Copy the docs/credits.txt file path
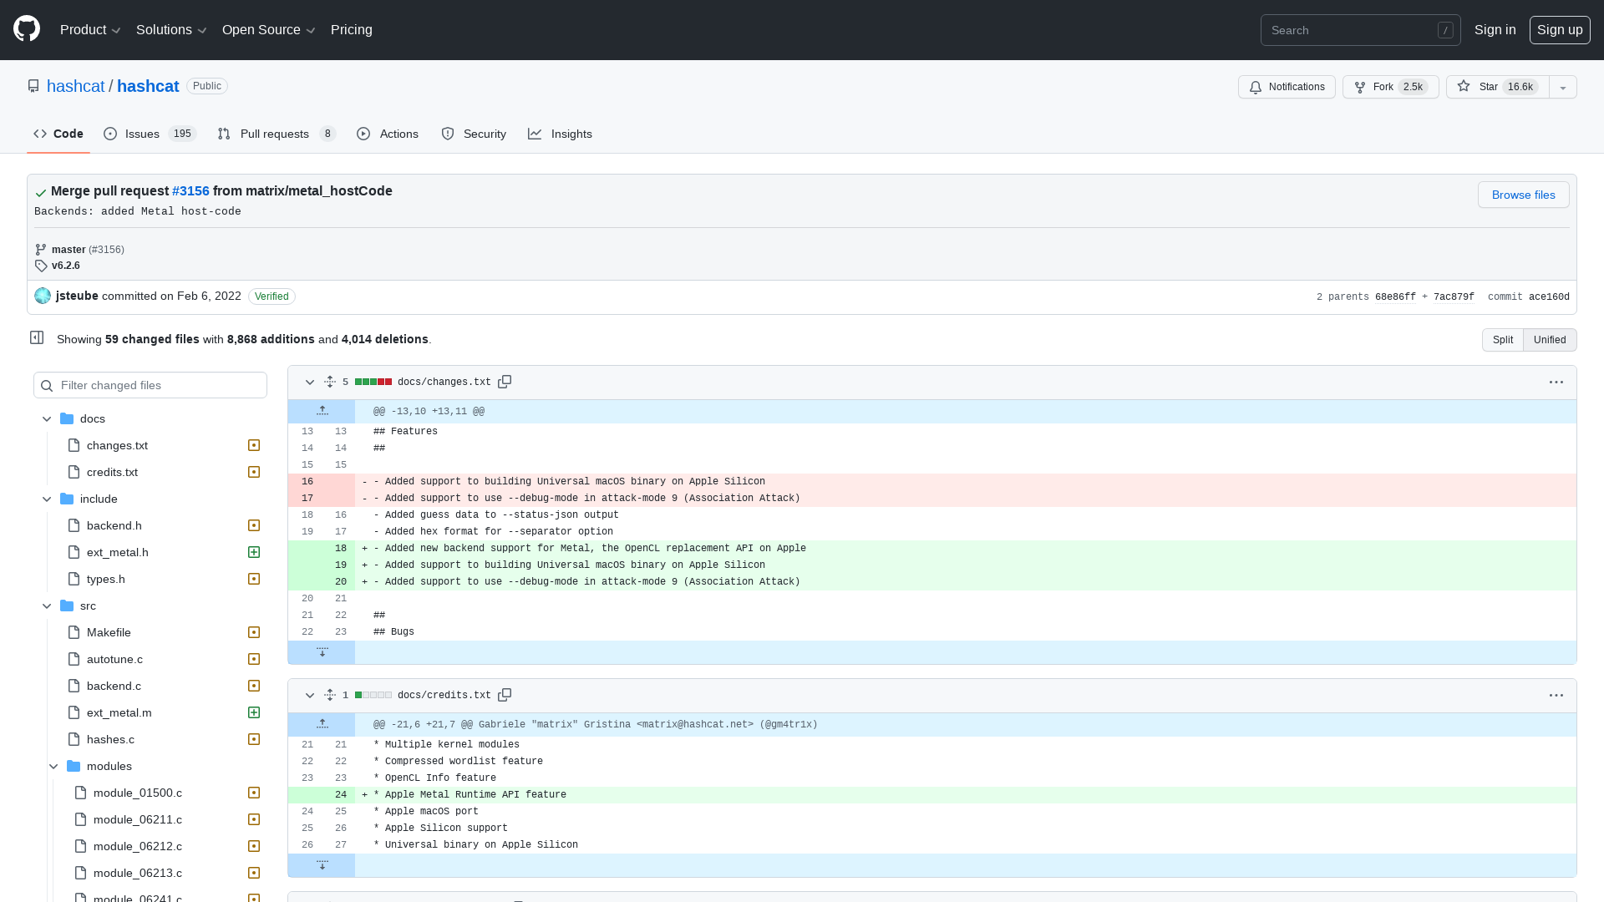The width and height of the screenshot is (1604, 902). pos(505,695)
